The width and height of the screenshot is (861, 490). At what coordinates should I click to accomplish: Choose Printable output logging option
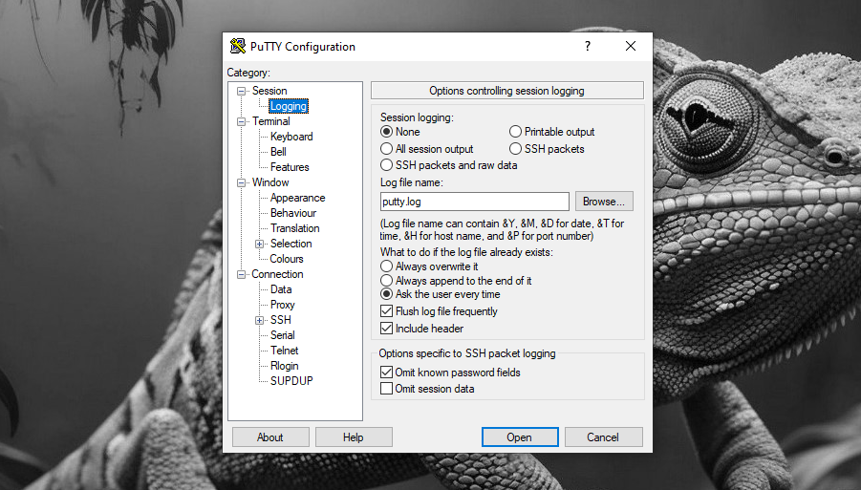pos(516,132)
